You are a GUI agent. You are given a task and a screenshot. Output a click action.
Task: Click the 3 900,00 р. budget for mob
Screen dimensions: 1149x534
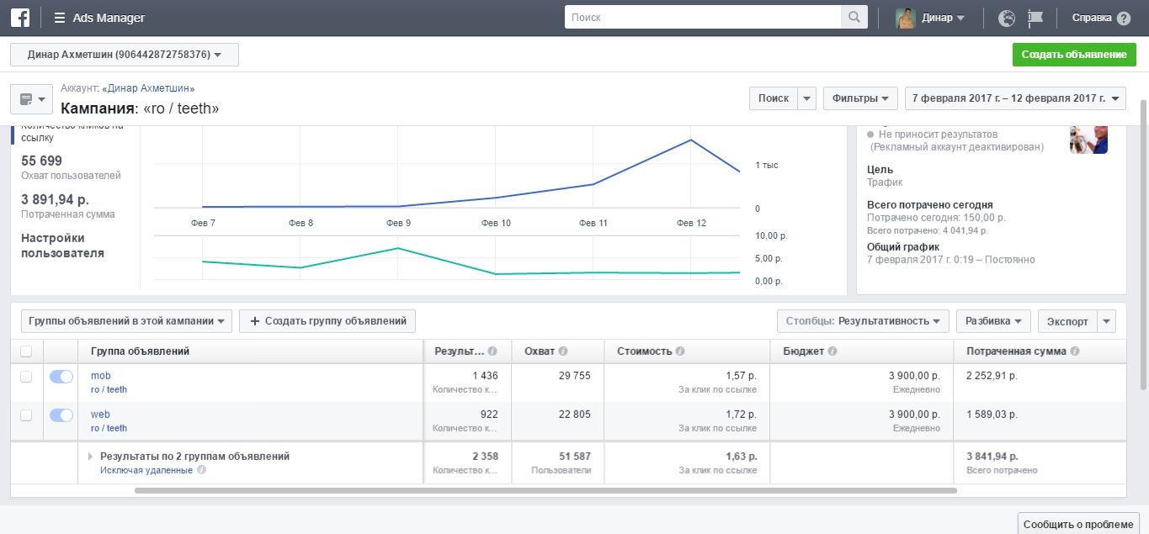pos(914,376)
